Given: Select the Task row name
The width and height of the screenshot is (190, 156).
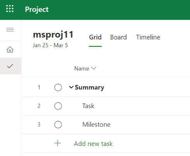Looking at the screenshot, I should pyautogui.click(x=88, y=106).
